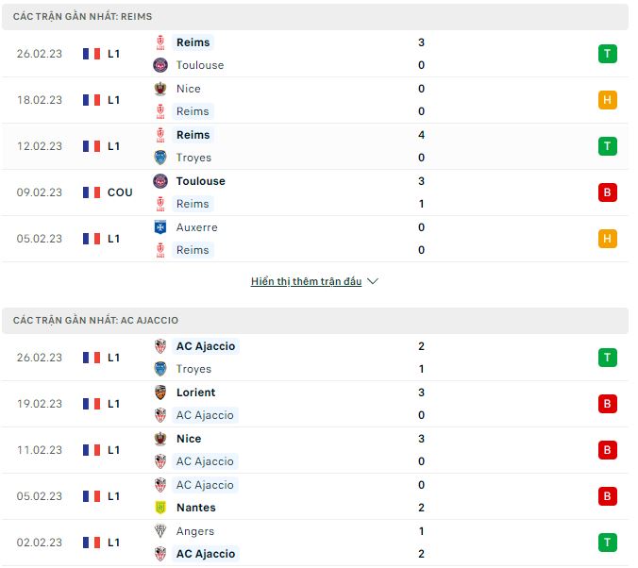Viewport: 638px width, 568px height.
Task: Click orange H badge for Nice vs Reims
Action: pos(607,100)
